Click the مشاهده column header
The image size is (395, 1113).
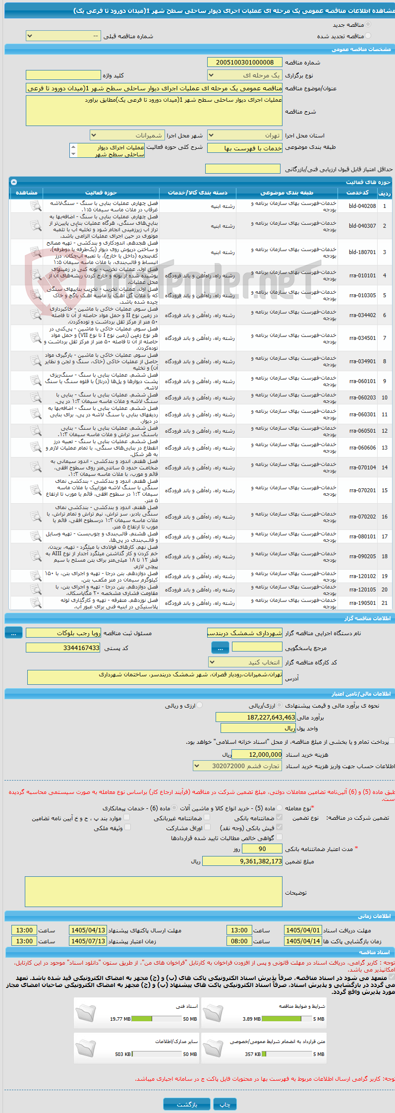pos(27,193)
